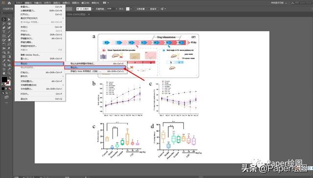The height and width of the screenshot is (178, 313).
Task: Choose Search Adobe Stock menu entry
Action: tap(40, 55)
